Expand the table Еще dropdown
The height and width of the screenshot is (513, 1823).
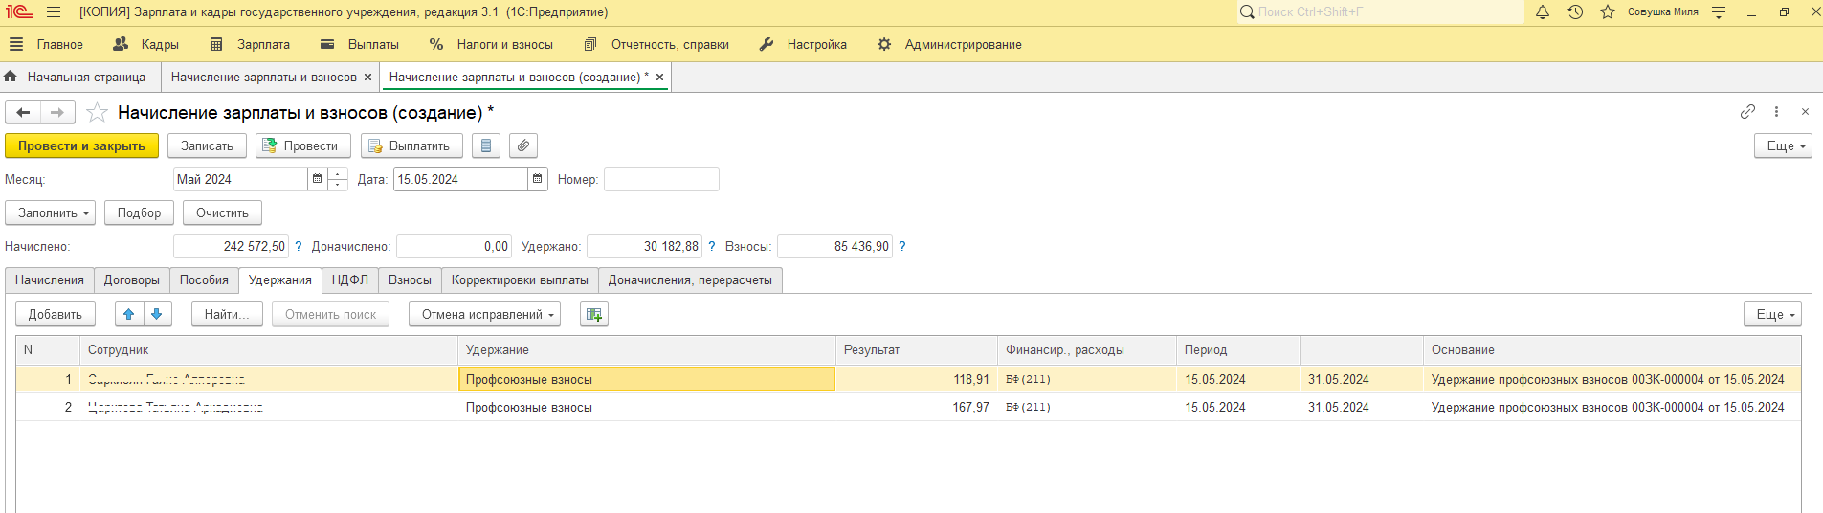[1772, 314]
